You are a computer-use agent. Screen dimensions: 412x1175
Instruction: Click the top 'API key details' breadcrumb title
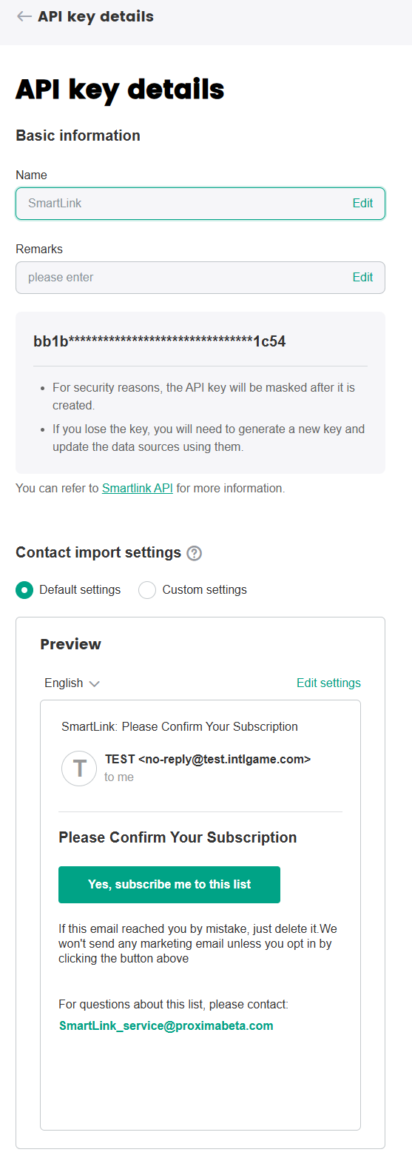coord(96,16)
